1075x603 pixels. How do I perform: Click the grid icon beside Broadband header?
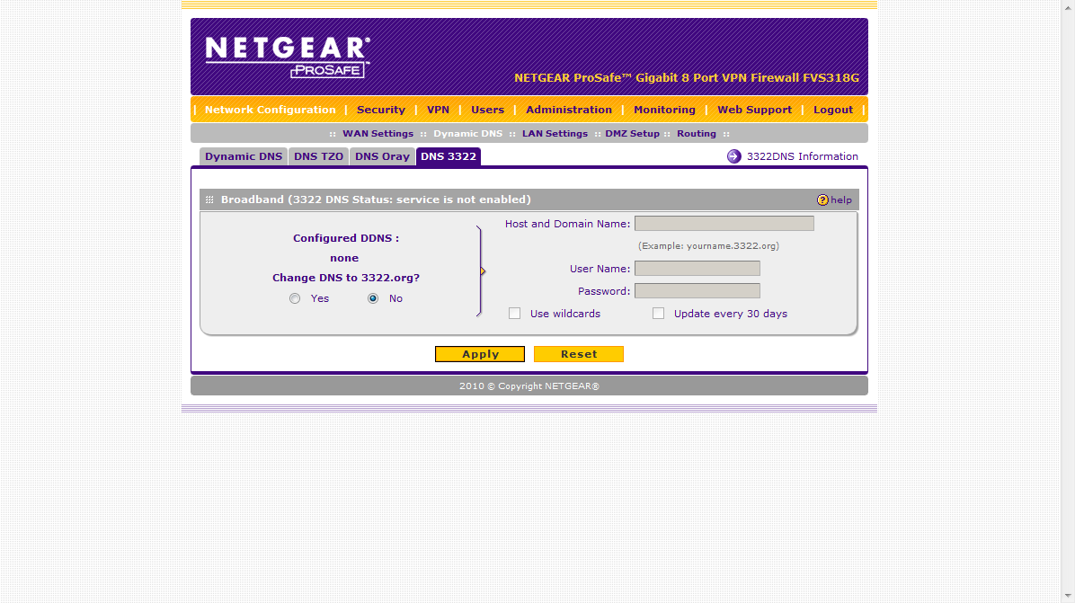point(209,200)
